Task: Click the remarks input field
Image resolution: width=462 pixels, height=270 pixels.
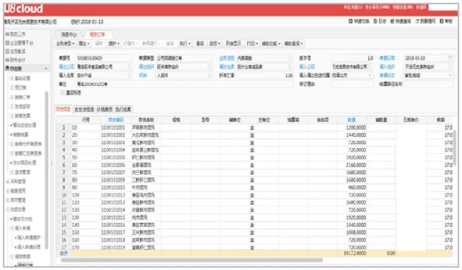Action: coord(184,84)
